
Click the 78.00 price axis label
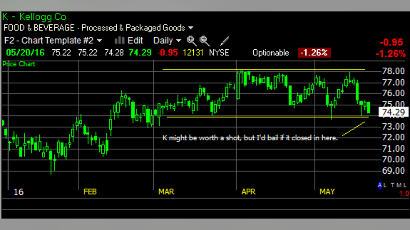(393, 71)
